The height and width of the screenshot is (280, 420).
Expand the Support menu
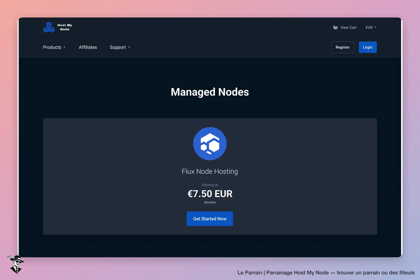[x=120, y=47]
